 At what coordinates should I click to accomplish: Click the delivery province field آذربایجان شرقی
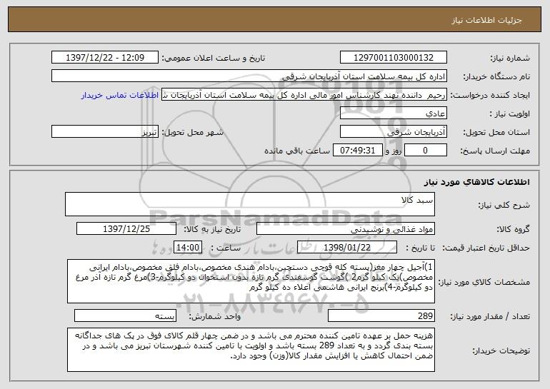[x=394, y=132]
